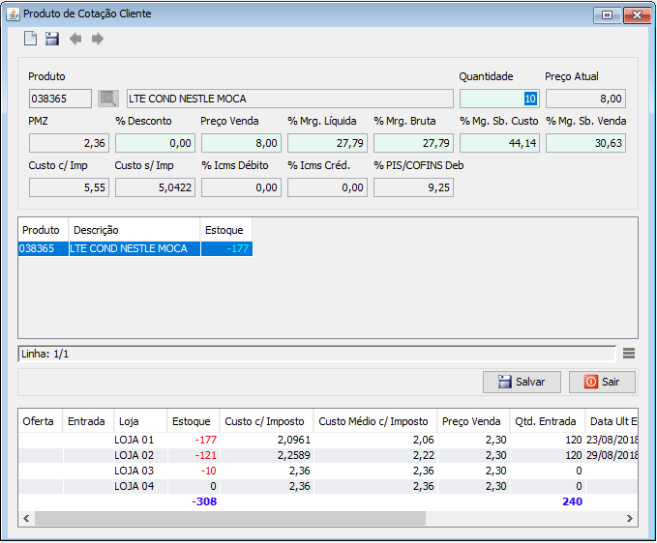Click the horizontal scrollbar right arrow
This screenshot has height=543, width=657.
[x=629, y=518]
